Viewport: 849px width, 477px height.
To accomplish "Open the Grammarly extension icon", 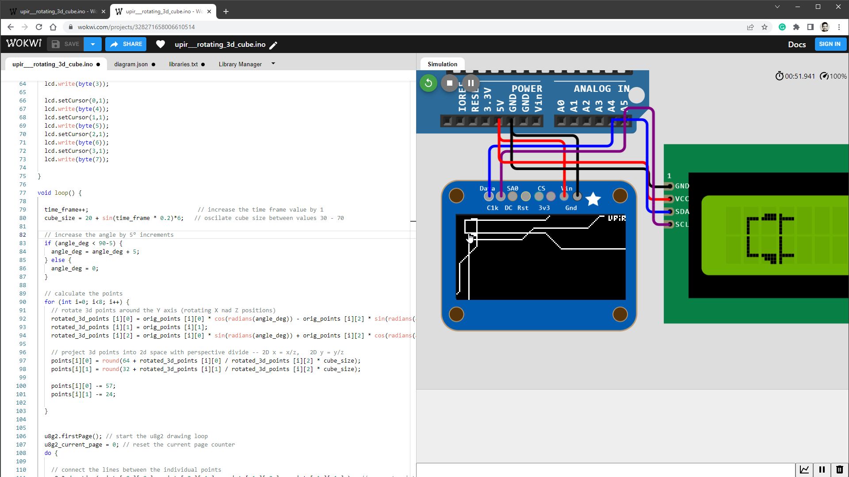I will click(782, 27).
